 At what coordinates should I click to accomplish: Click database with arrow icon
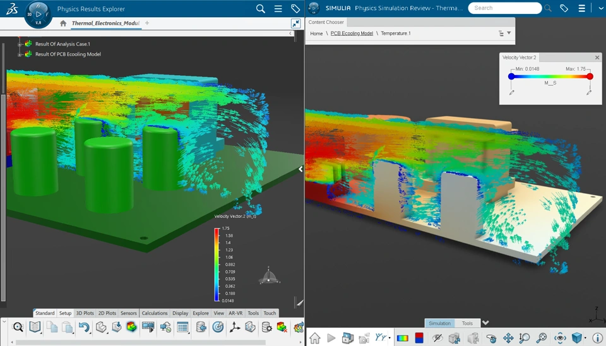click(x=201, y=328)
